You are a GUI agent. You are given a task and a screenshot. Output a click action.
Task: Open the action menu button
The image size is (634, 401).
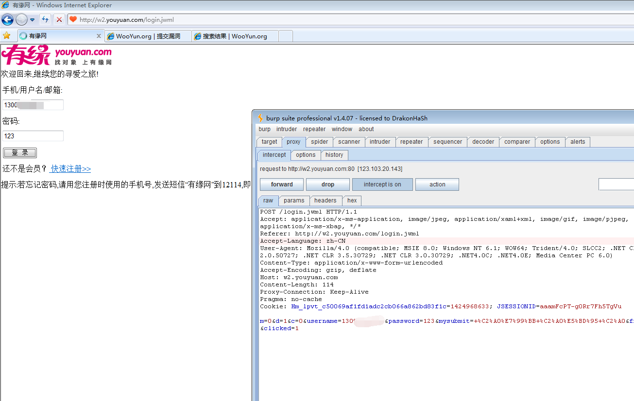[437, 184]
